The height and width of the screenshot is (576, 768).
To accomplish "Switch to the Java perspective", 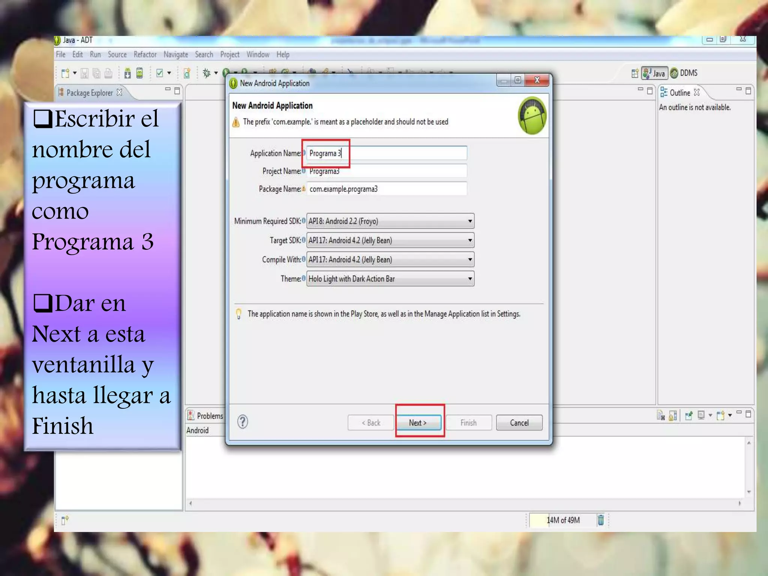I will [x=654, y=73].
